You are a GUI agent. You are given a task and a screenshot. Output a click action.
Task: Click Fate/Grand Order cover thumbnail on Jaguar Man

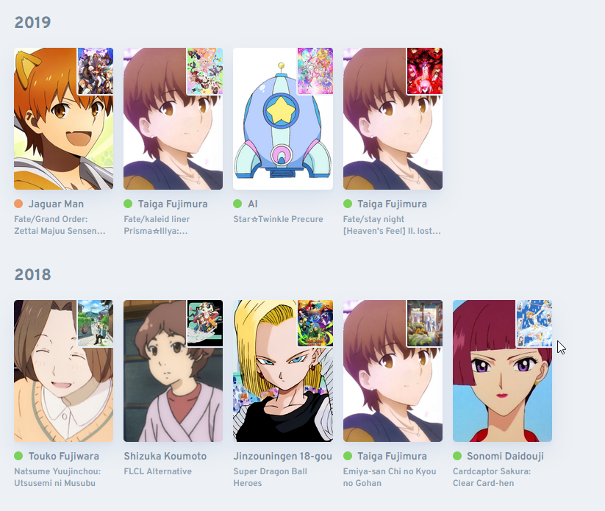click(x=96, y=71)
